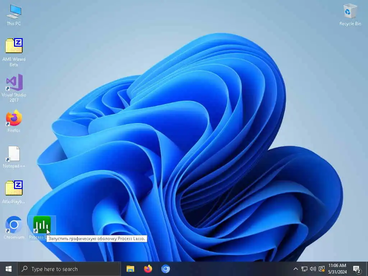Open the Windows Start menu
Viewport: 368px width, 276px height.
[x=9, y=269]
